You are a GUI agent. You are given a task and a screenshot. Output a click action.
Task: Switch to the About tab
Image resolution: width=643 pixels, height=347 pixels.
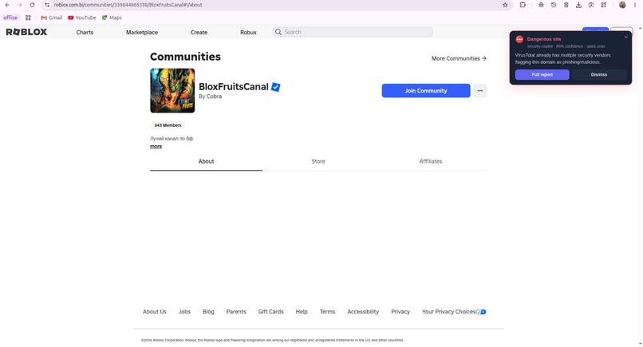[207, 162]
